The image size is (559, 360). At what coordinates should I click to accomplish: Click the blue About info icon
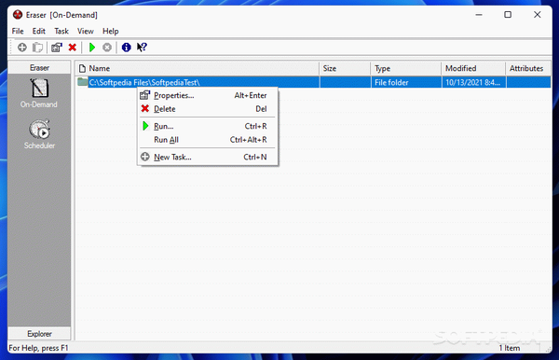[x=126, y=47]
